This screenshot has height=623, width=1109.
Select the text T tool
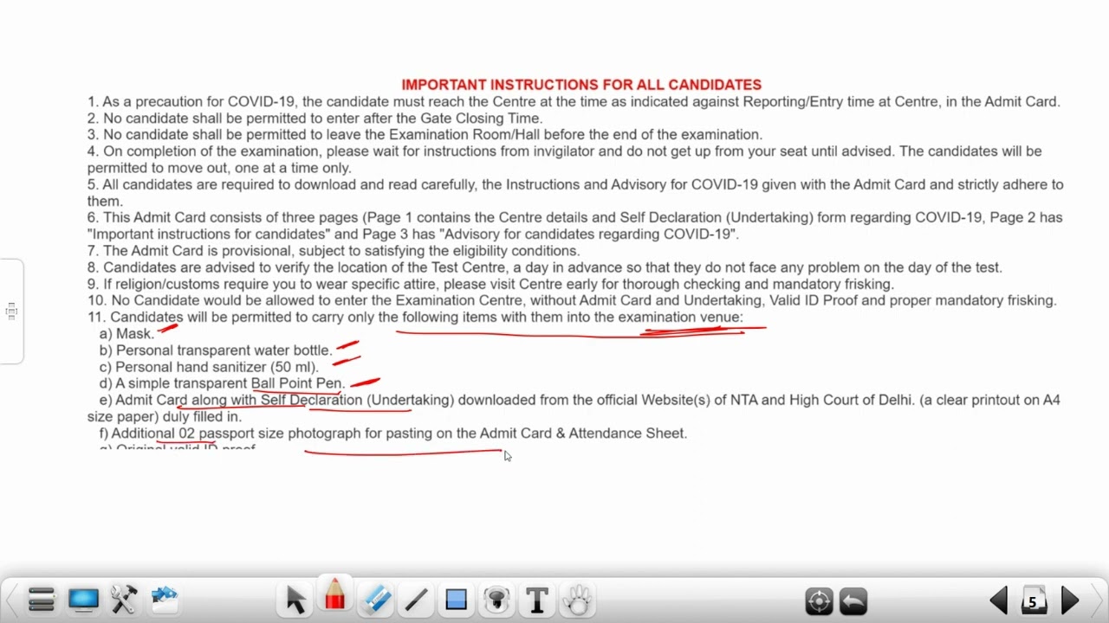536,599
